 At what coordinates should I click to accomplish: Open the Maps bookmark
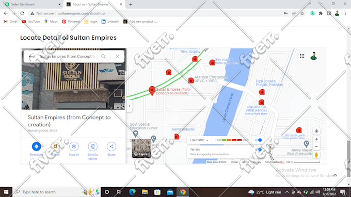pyautogui.click(x=51, y=22)
